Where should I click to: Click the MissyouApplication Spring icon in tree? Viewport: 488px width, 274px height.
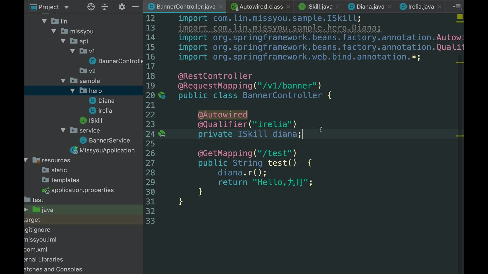pyautogui.click(x=74, y=150)
